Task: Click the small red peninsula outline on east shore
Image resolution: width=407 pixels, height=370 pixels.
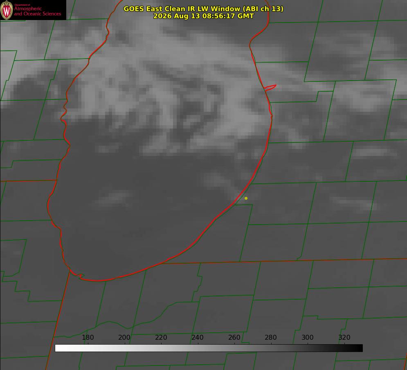Action: point(270,88)
